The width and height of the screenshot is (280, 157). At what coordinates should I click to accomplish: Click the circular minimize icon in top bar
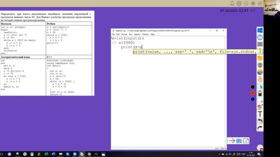[246, 3]
